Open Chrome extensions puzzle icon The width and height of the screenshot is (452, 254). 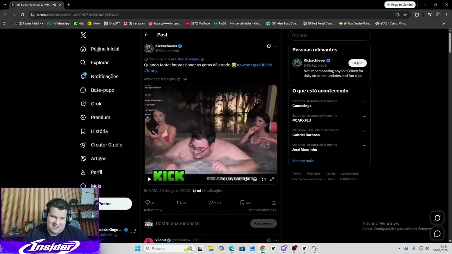[417, 15]
